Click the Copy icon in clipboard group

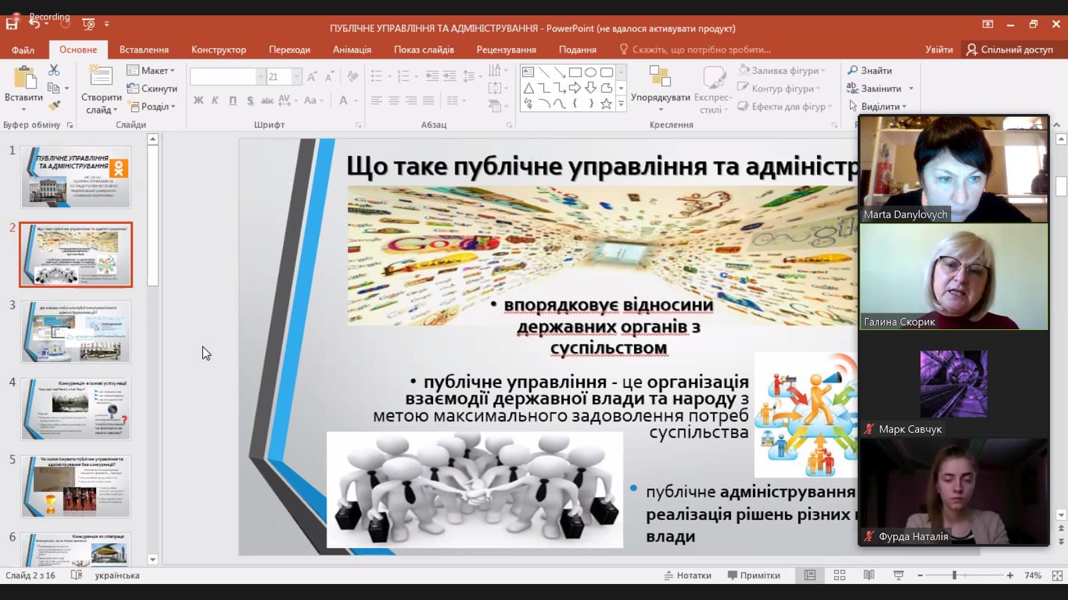(x=54, y=88)
